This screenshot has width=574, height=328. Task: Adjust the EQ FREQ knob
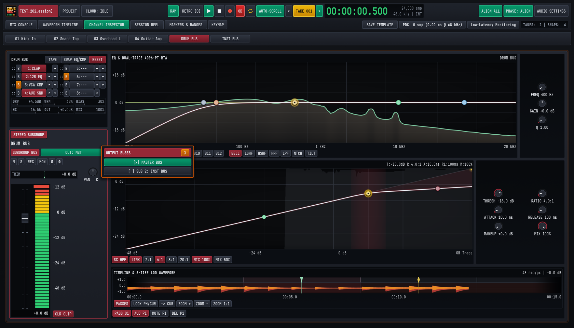542,87
